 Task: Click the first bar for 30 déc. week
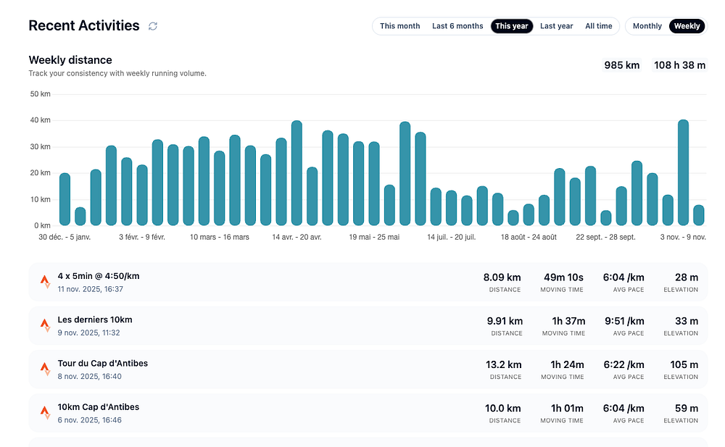tap(65, 199)
